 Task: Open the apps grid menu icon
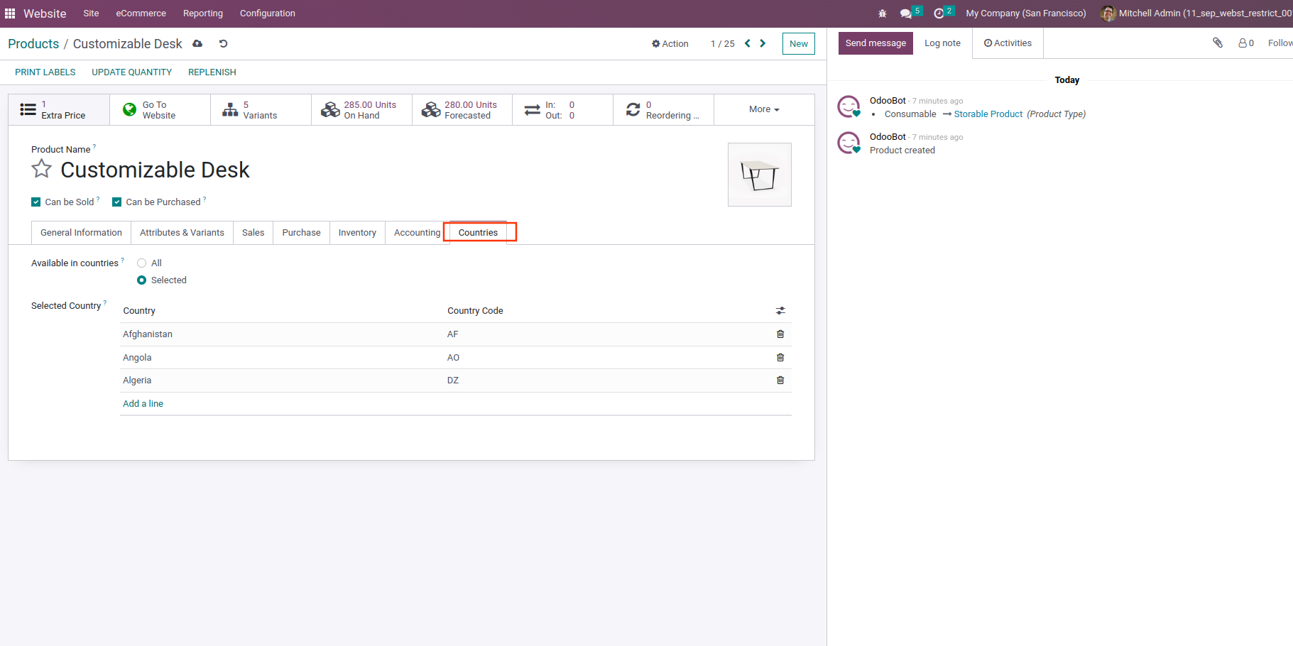[10, 13]
